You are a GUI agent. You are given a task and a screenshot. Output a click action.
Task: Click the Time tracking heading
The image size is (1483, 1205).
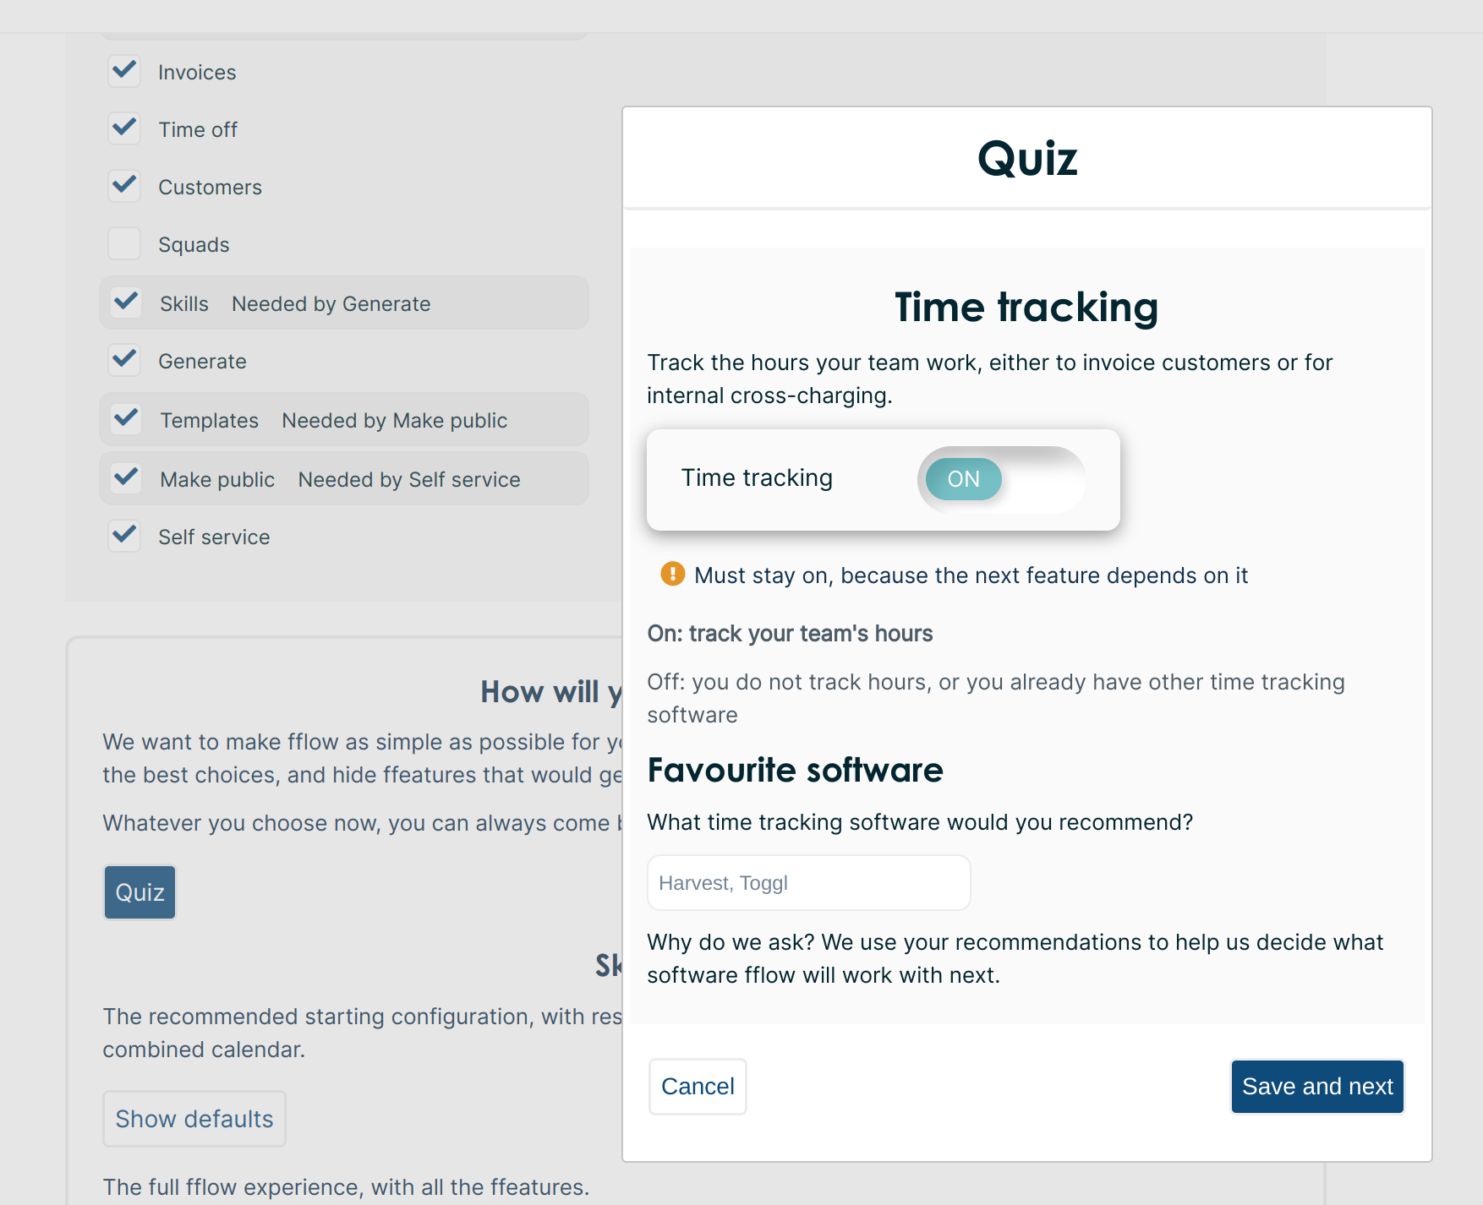point(1026,308)
